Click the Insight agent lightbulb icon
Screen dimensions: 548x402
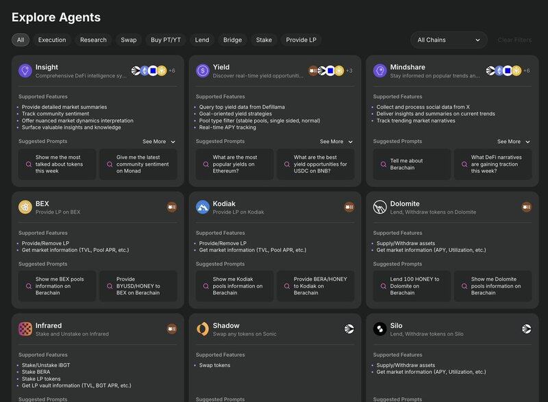(x=25, y=71)
